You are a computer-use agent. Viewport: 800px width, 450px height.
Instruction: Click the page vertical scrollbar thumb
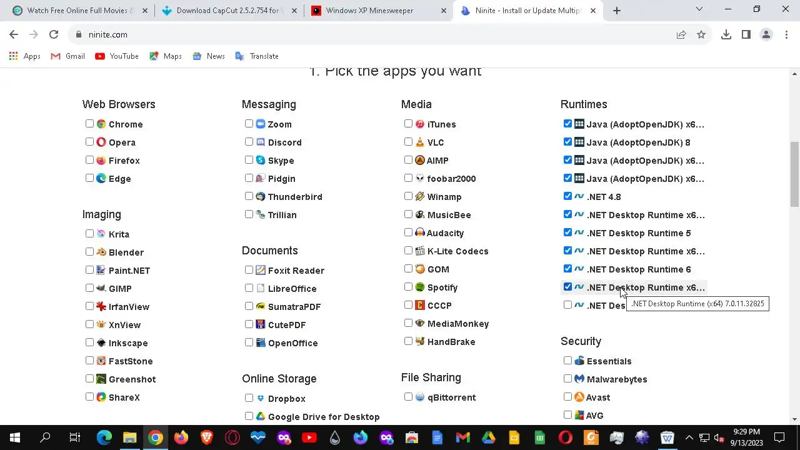794,174
